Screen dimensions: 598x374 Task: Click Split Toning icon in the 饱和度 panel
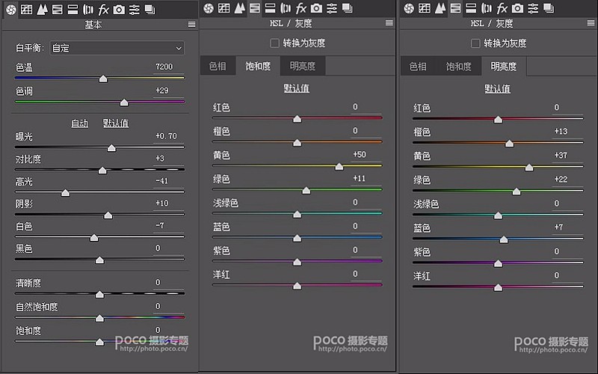[270, 8]
